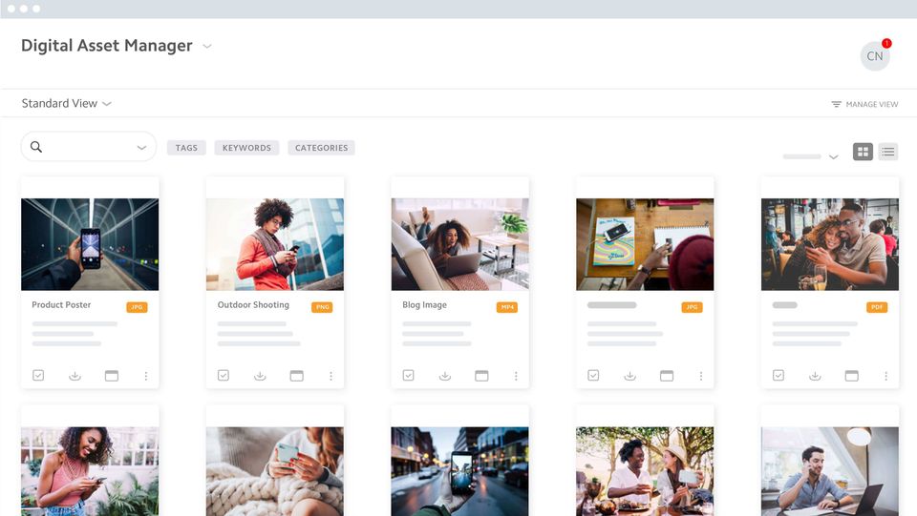The image size is (917, 516).
Task: Open preview window on the PDF card
Action: pos(851,376)
